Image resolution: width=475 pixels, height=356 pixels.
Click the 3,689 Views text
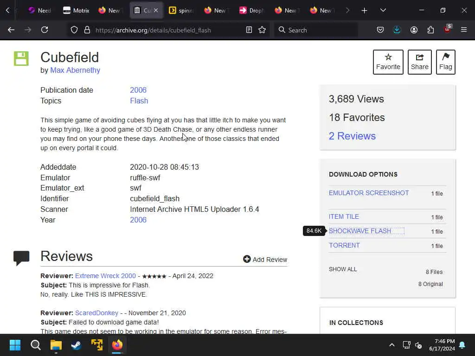pos(356,99)
